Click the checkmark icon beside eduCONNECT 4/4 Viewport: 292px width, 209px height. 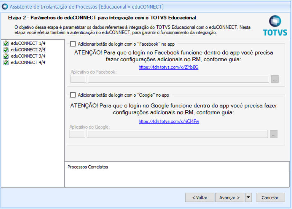pos(6,63)
